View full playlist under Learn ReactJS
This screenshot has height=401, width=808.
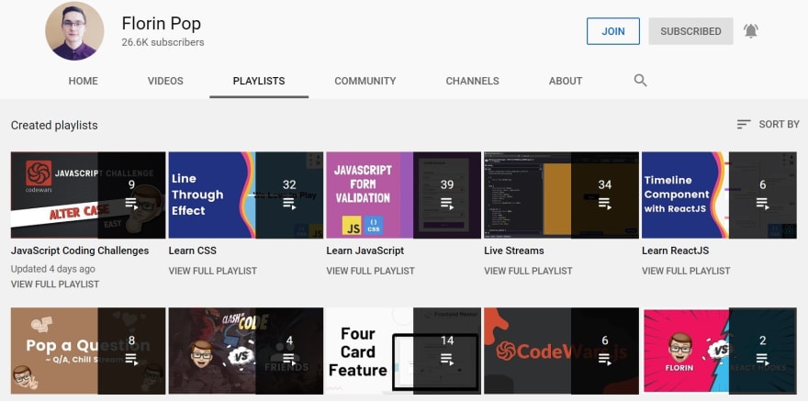(x=686, y=271)
